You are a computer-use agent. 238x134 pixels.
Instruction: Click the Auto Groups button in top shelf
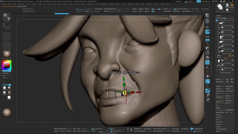[98, 9]
